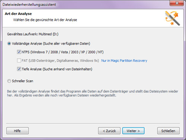Click the Suche anhand von Dateiinhalten label text
This screenshot has height=140, width=186.
[67, 69]
